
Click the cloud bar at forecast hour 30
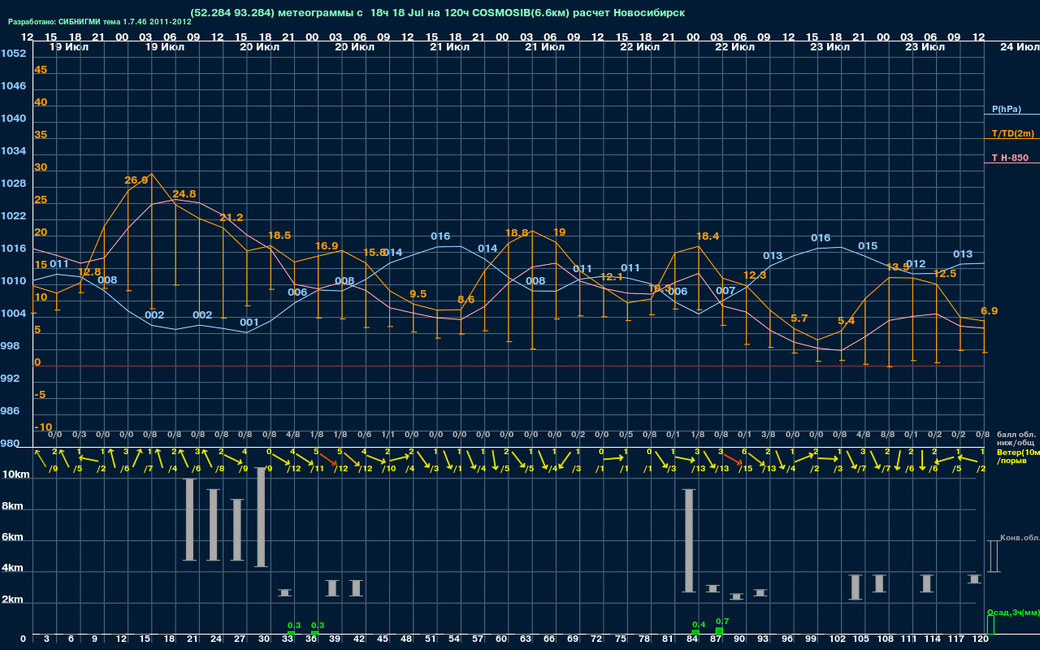261,518
